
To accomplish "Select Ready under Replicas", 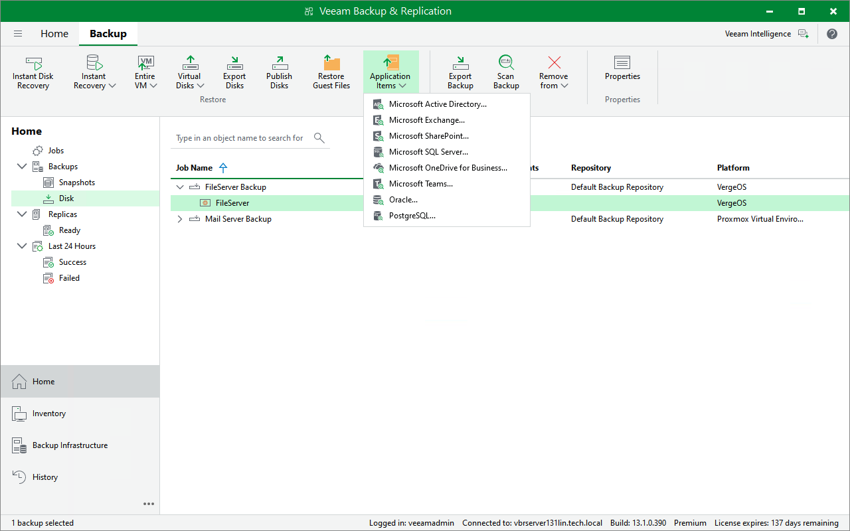I will pos(69,230).
